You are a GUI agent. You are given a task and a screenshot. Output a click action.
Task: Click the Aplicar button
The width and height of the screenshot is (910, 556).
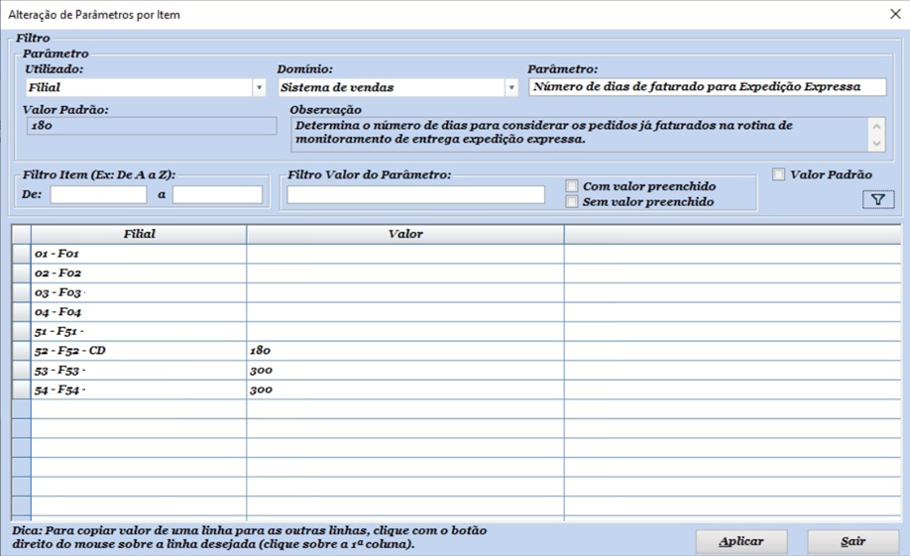click(x=740, y=541)
